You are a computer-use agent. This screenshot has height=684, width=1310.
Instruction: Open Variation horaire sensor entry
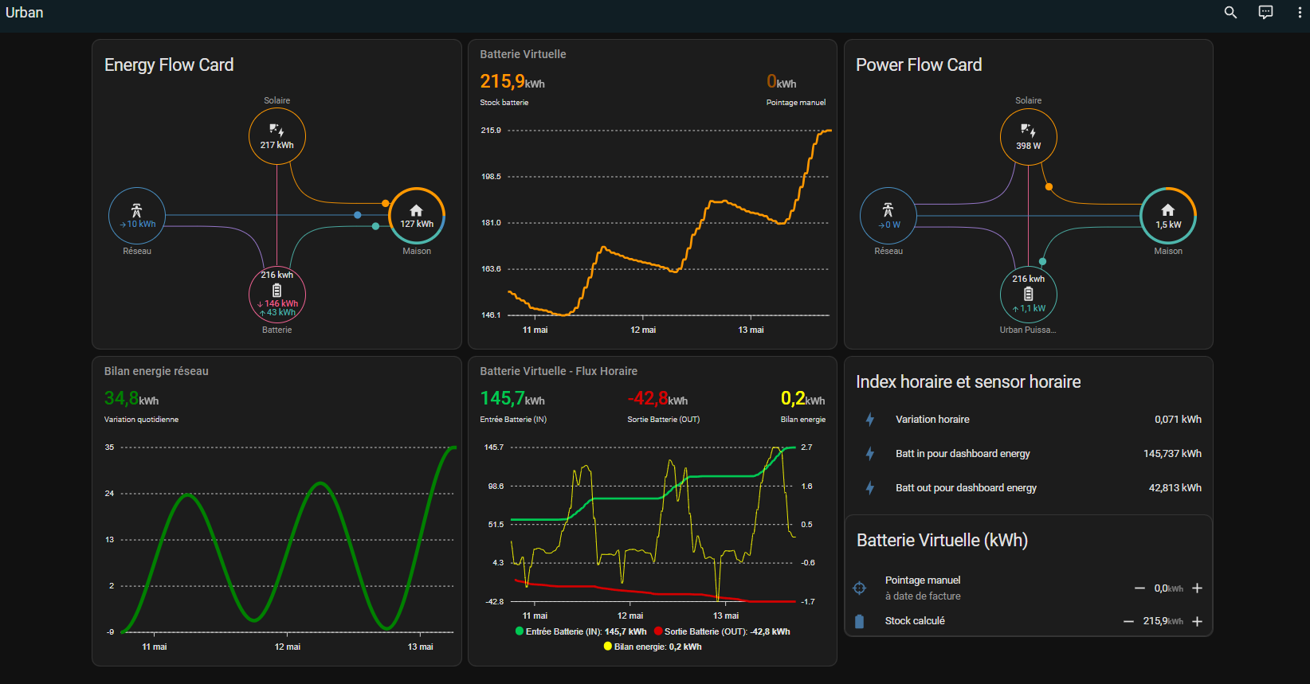[x=932, y=420]
